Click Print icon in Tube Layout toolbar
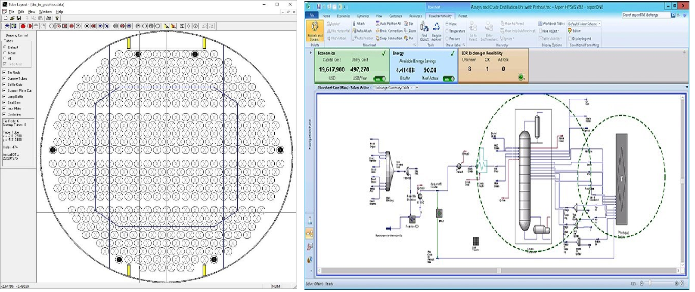Image resolution: width=695 pixels, height=292 pixels. [x=49, y=18]
